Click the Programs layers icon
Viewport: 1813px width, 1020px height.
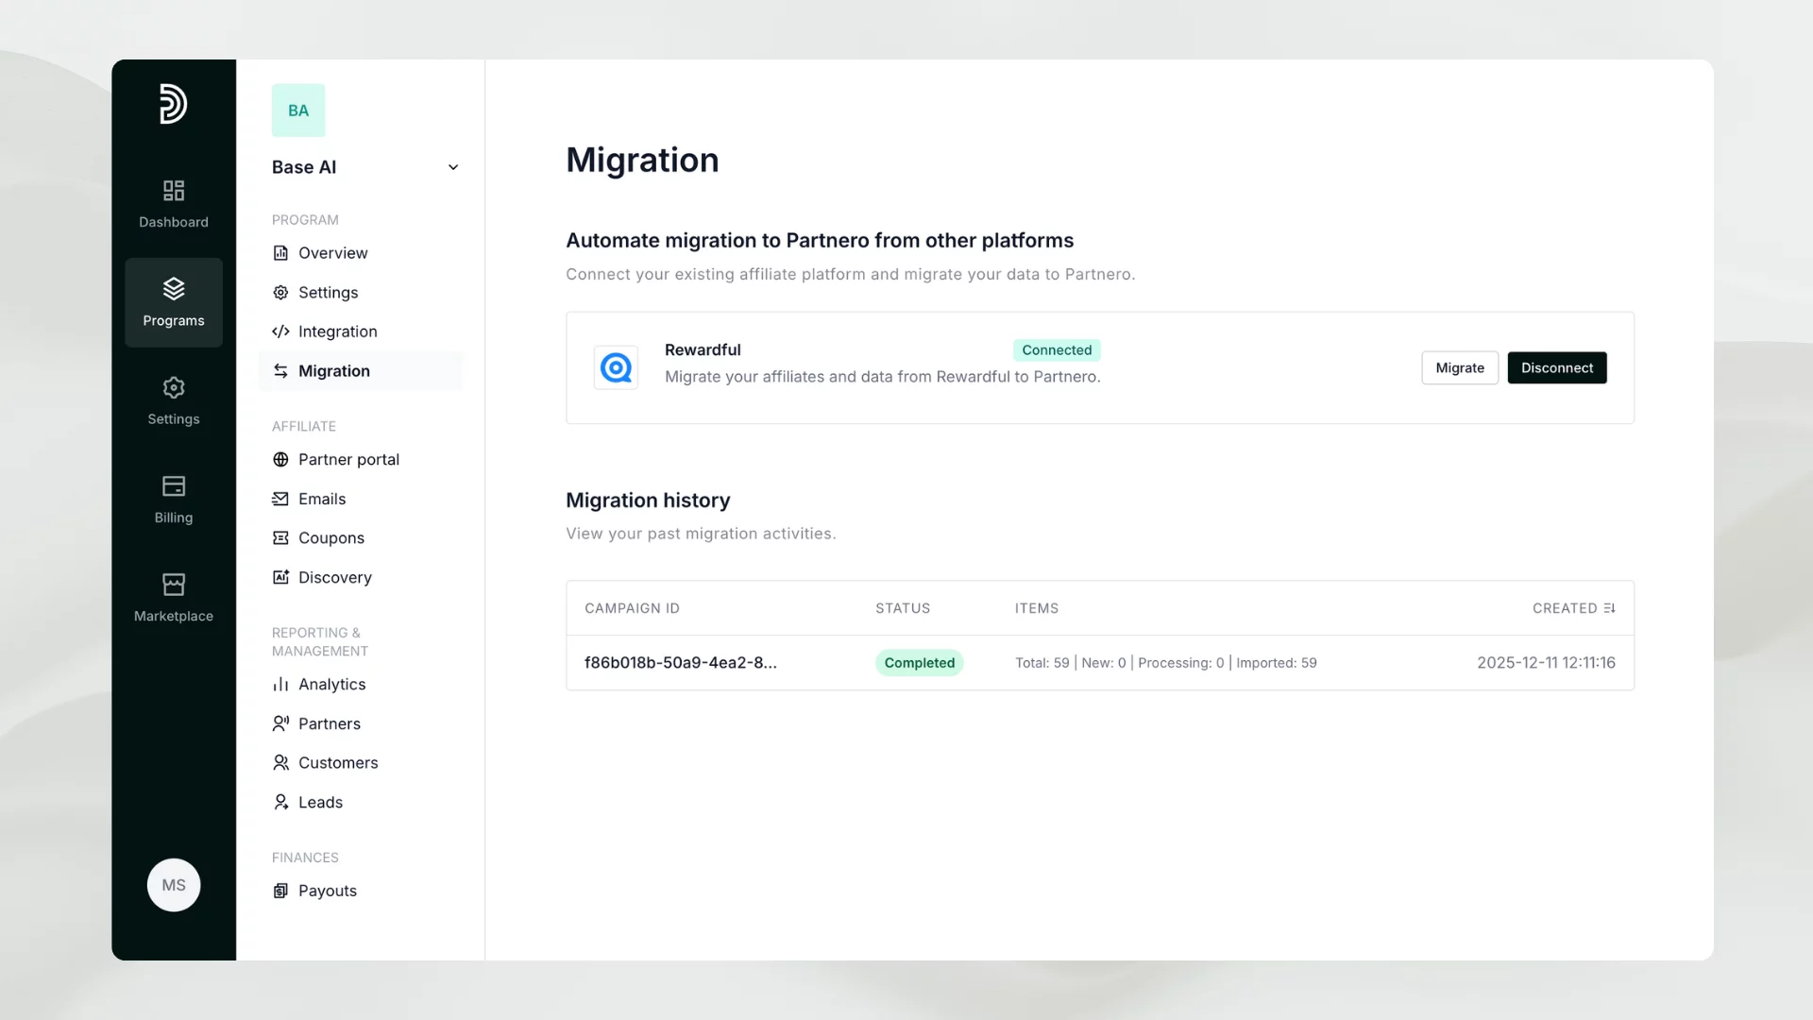(173, 289)
